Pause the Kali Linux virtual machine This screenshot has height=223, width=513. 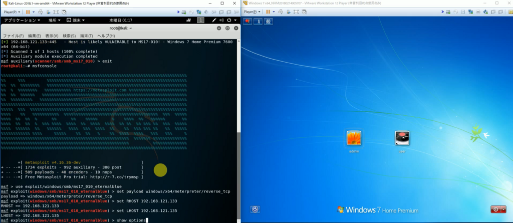click(x=28, y=12)
